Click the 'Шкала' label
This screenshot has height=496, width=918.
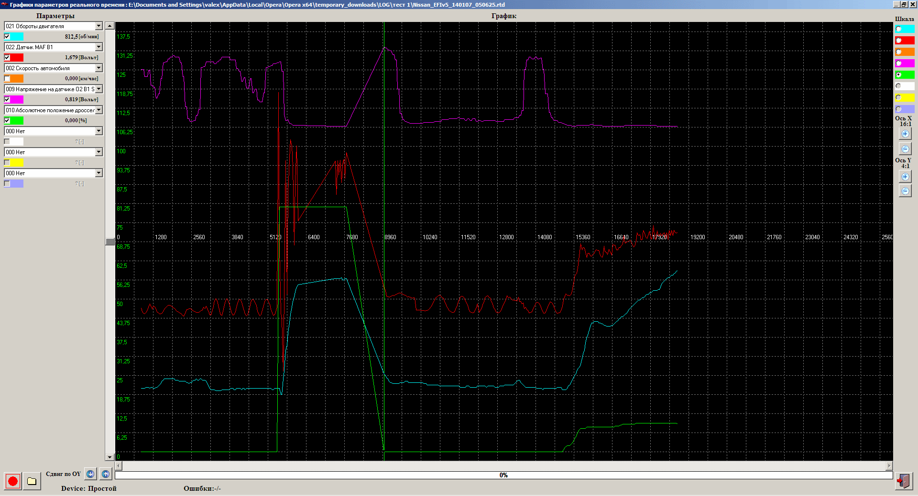(905, 19)
